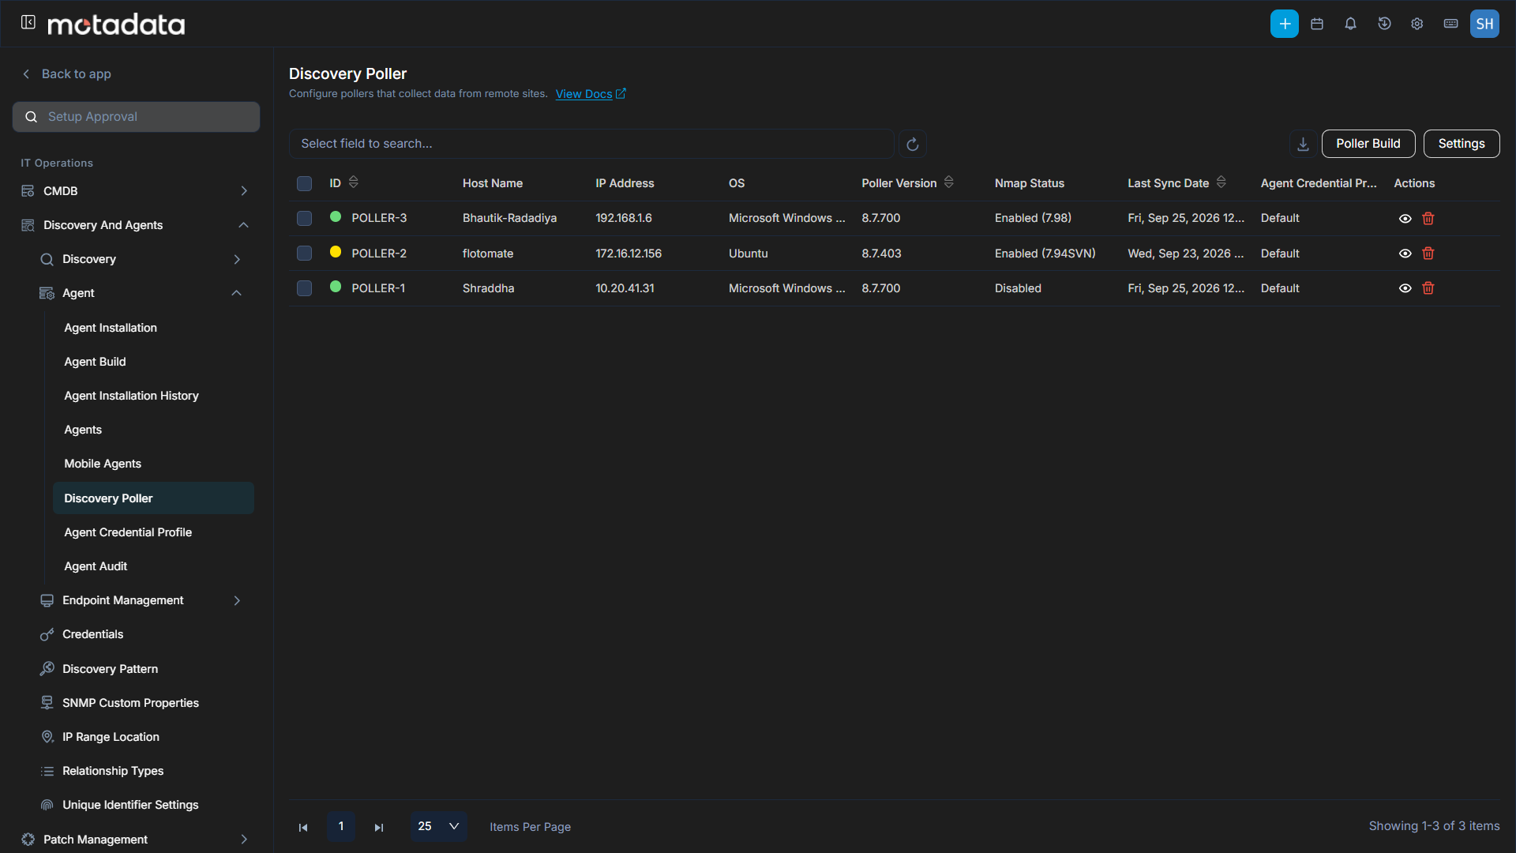
Task: Open the settings gear icon
Action: tap(1417, 24)
